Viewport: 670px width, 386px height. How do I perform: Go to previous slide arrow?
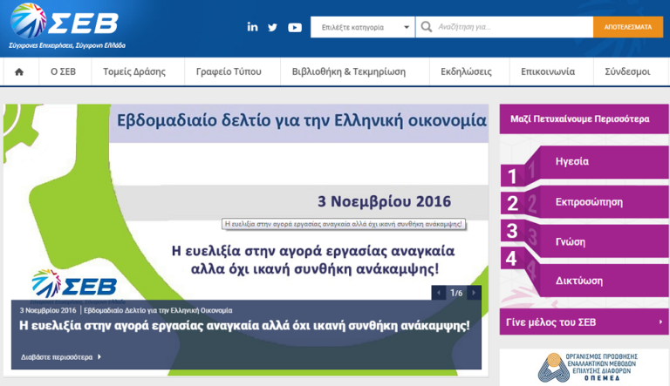(439, 293)
